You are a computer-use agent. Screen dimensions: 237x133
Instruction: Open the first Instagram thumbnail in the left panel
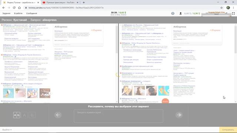9,93
